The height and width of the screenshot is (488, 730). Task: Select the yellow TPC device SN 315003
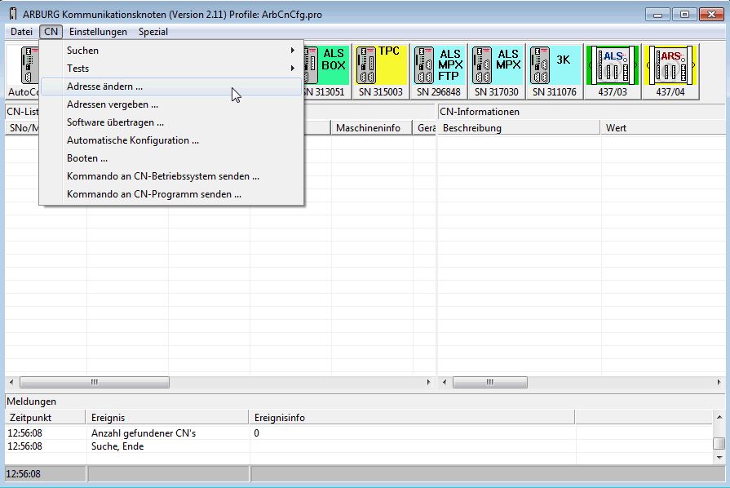(381, 72)
